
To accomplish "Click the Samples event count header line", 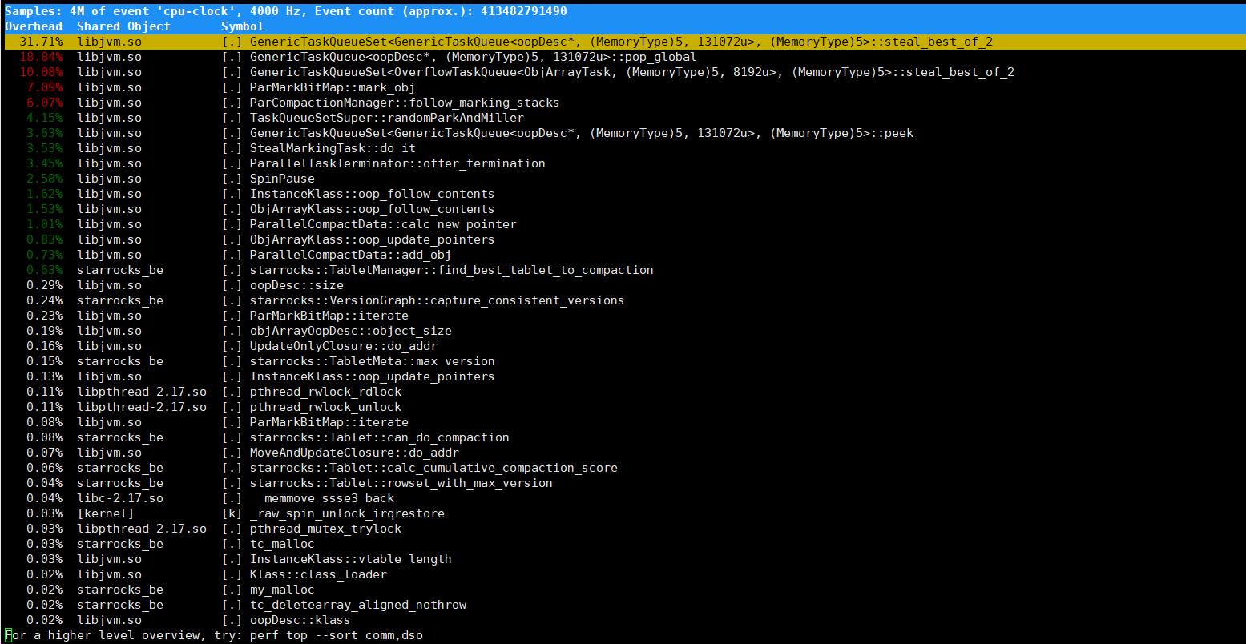I will point(286,11).
